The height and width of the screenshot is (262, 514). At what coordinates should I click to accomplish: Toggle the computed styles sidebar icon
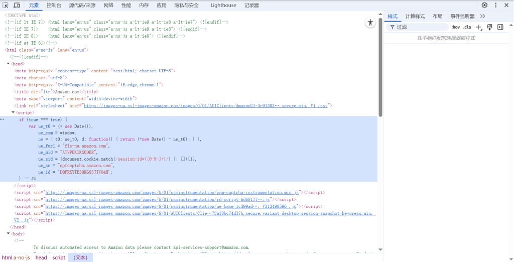(500, 27)
